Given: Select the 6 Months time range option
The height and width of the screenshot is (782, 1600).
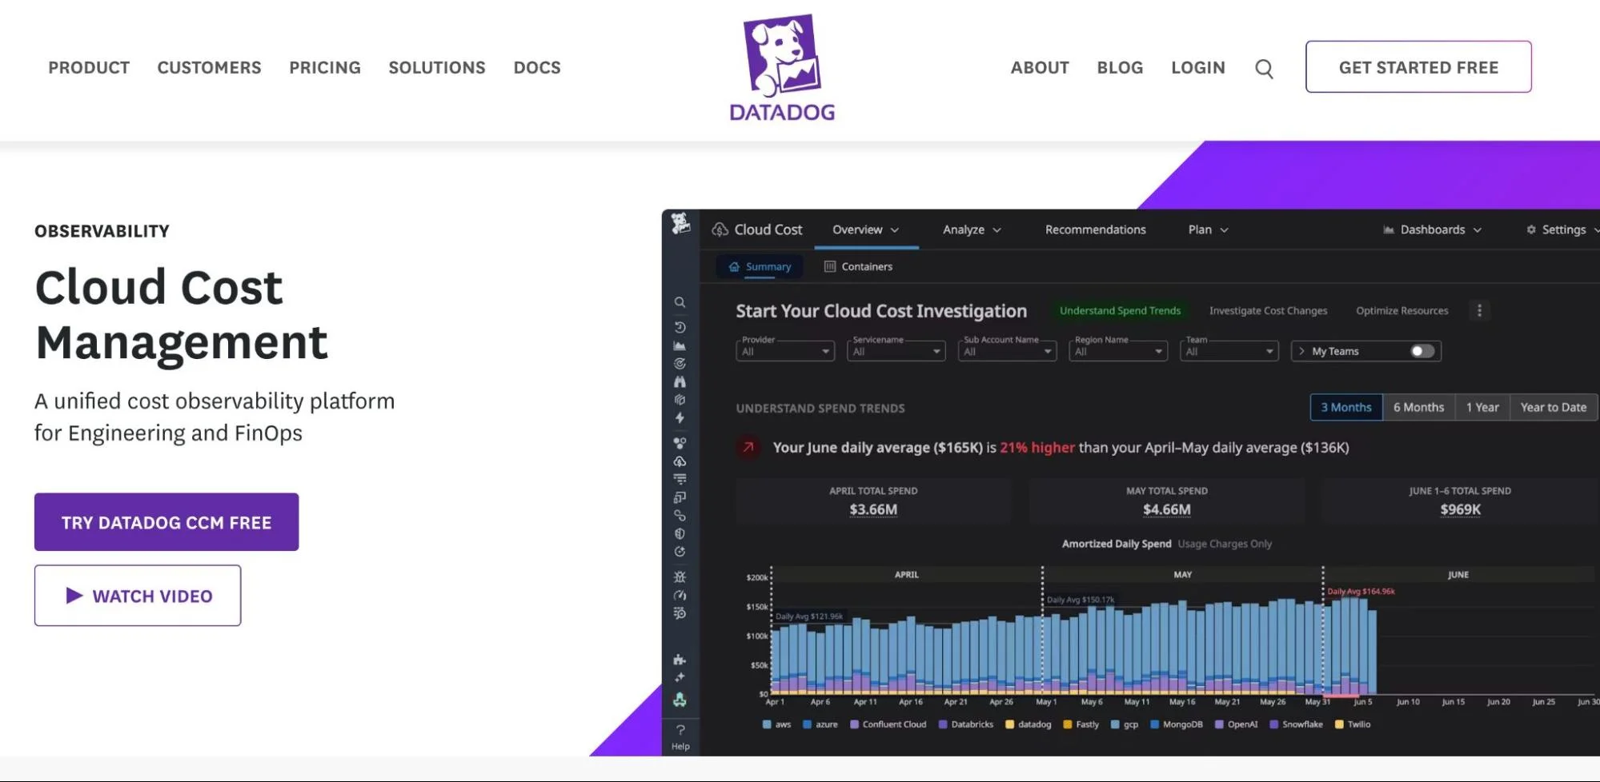Looking at the screenshot, I should tap(1418, 407).
